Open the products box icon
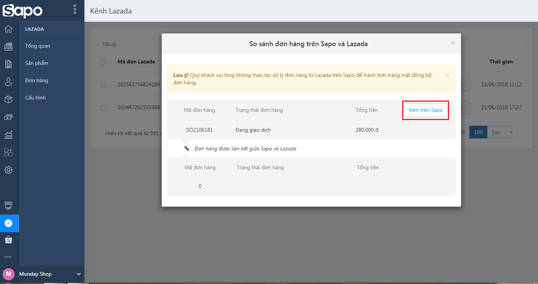This screenshot has width=538, height=284. 8,99
